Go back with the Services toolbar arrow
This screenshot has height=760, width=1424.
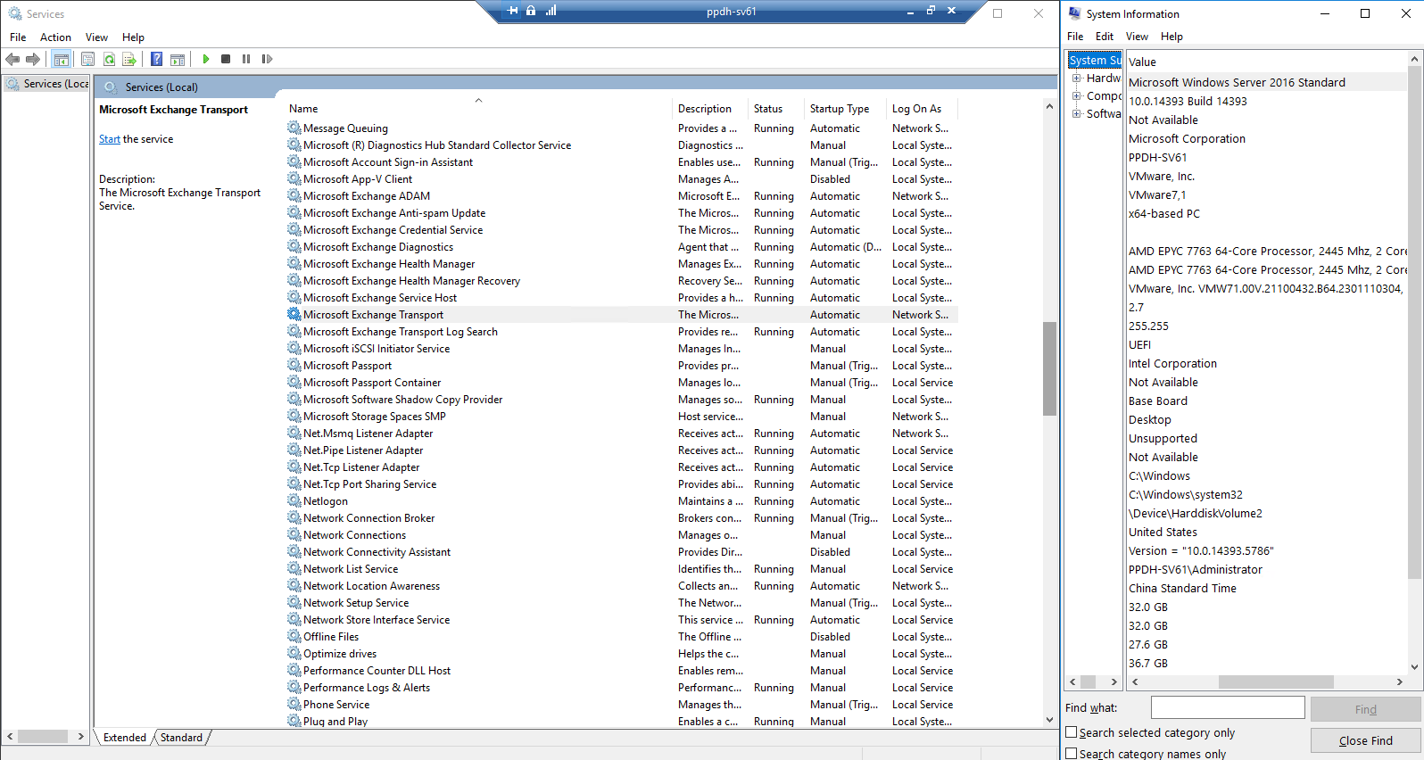point(12,59)
